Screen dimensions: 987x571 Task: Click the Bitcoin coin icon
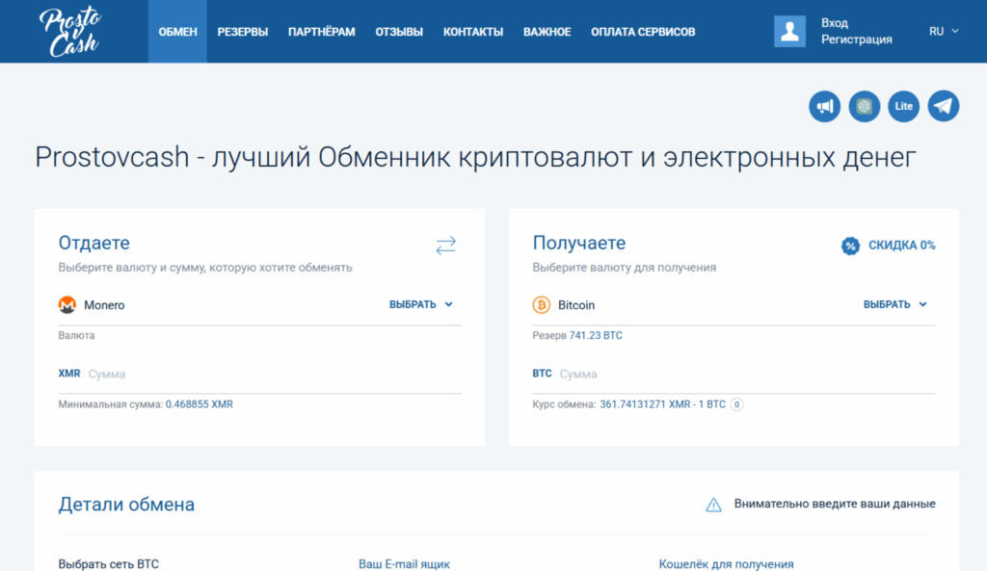(542, 305)
